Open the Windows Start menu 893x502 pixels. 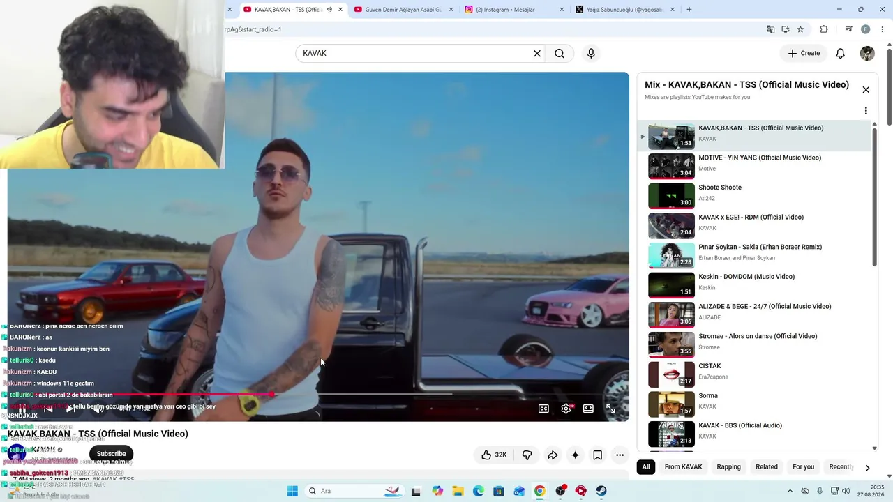coord(292,491)
